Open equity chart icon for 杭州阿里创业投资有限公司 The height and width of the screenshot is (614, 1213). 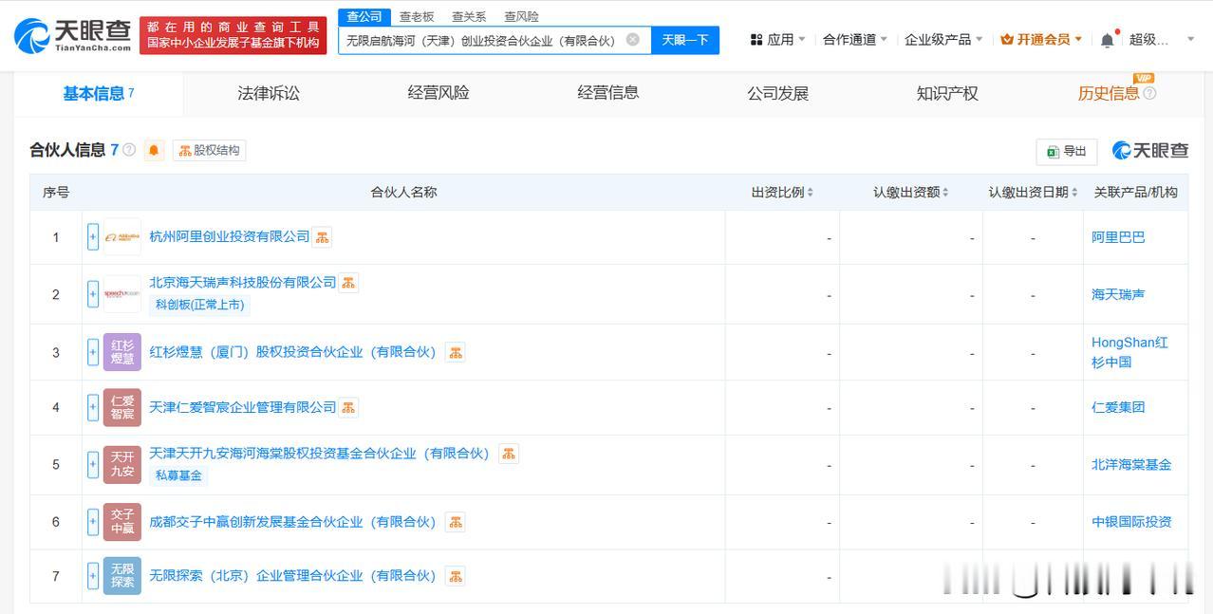click(x=323, y=237)
